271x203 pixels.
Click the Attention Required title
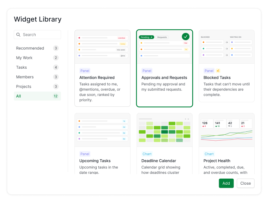pos(97,78)
